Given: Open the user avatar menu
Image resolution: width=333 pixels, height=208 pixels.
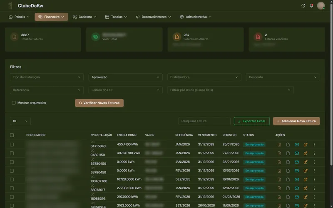Looking at the screenshot, I should (x=321, y=6).
